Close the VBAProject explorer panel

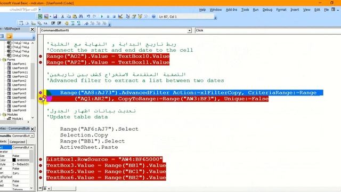click(32, 29)
